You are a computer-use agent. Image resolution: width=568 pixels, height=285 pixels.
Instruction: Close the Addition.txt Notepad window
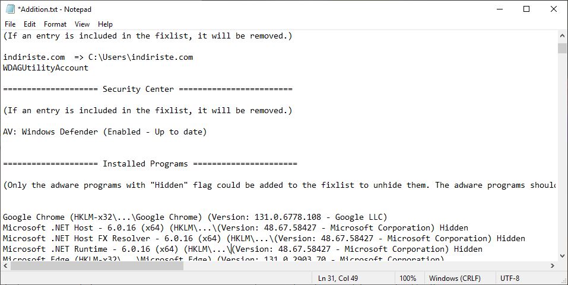554,9
